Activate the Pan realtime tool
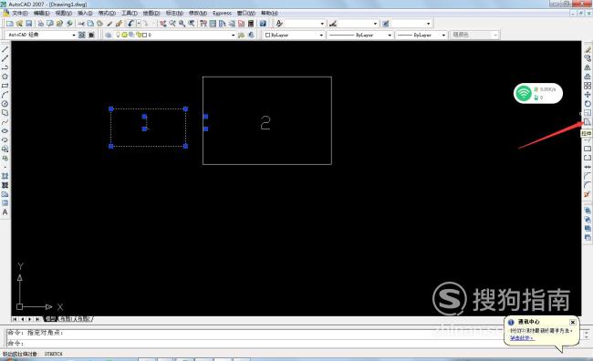This screenshot has width=593, height=361. [163, 24]
